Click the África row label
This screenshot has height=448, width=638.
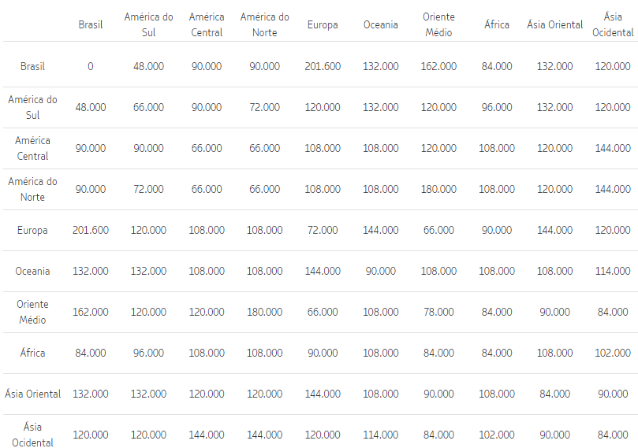tap(33, 353)
